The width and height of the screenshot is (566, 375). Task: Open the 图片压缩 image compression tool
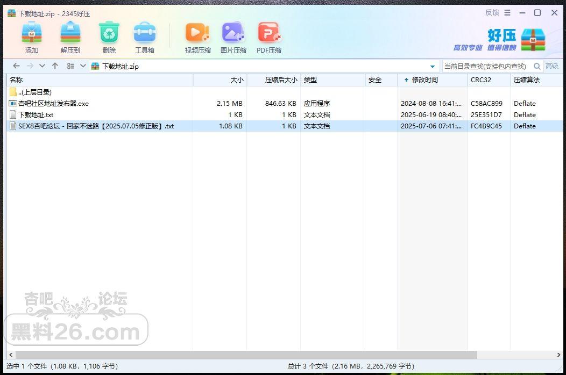[x=233, y=32]
